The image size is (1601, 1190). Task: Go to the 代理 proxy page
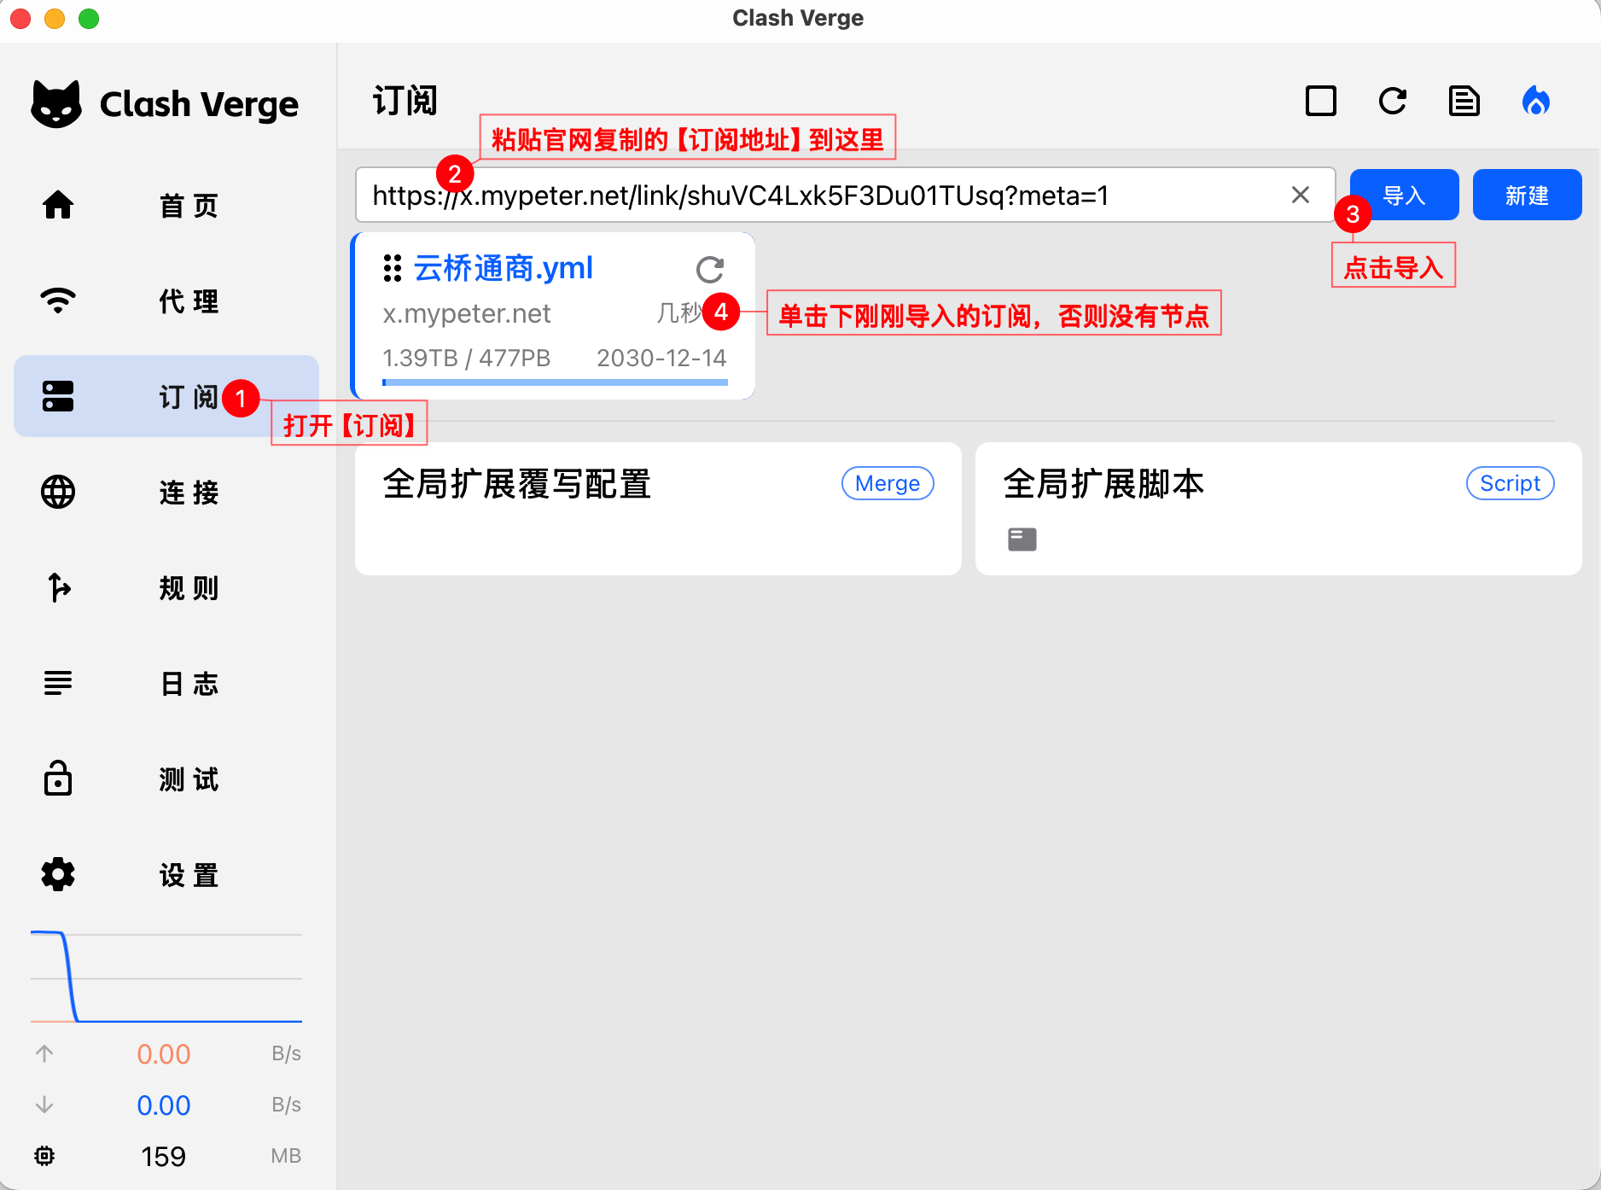tap(166, 300)
